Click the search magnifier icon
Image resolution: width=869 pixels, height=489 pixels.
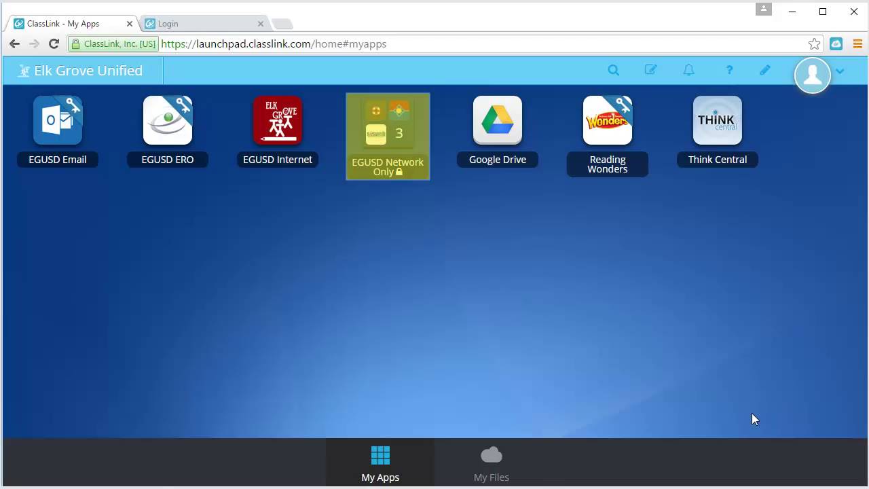tap(614, 70)
